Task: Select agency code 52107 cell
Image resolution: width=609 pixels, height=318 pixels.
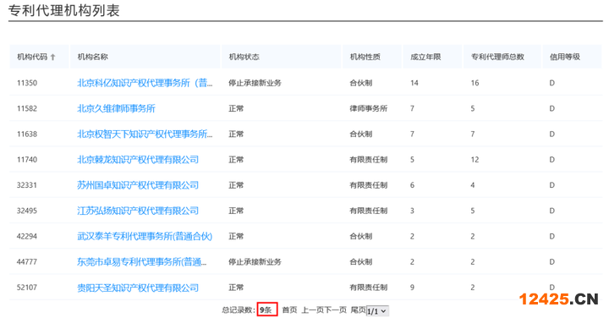Action: (x=27, y=288)
